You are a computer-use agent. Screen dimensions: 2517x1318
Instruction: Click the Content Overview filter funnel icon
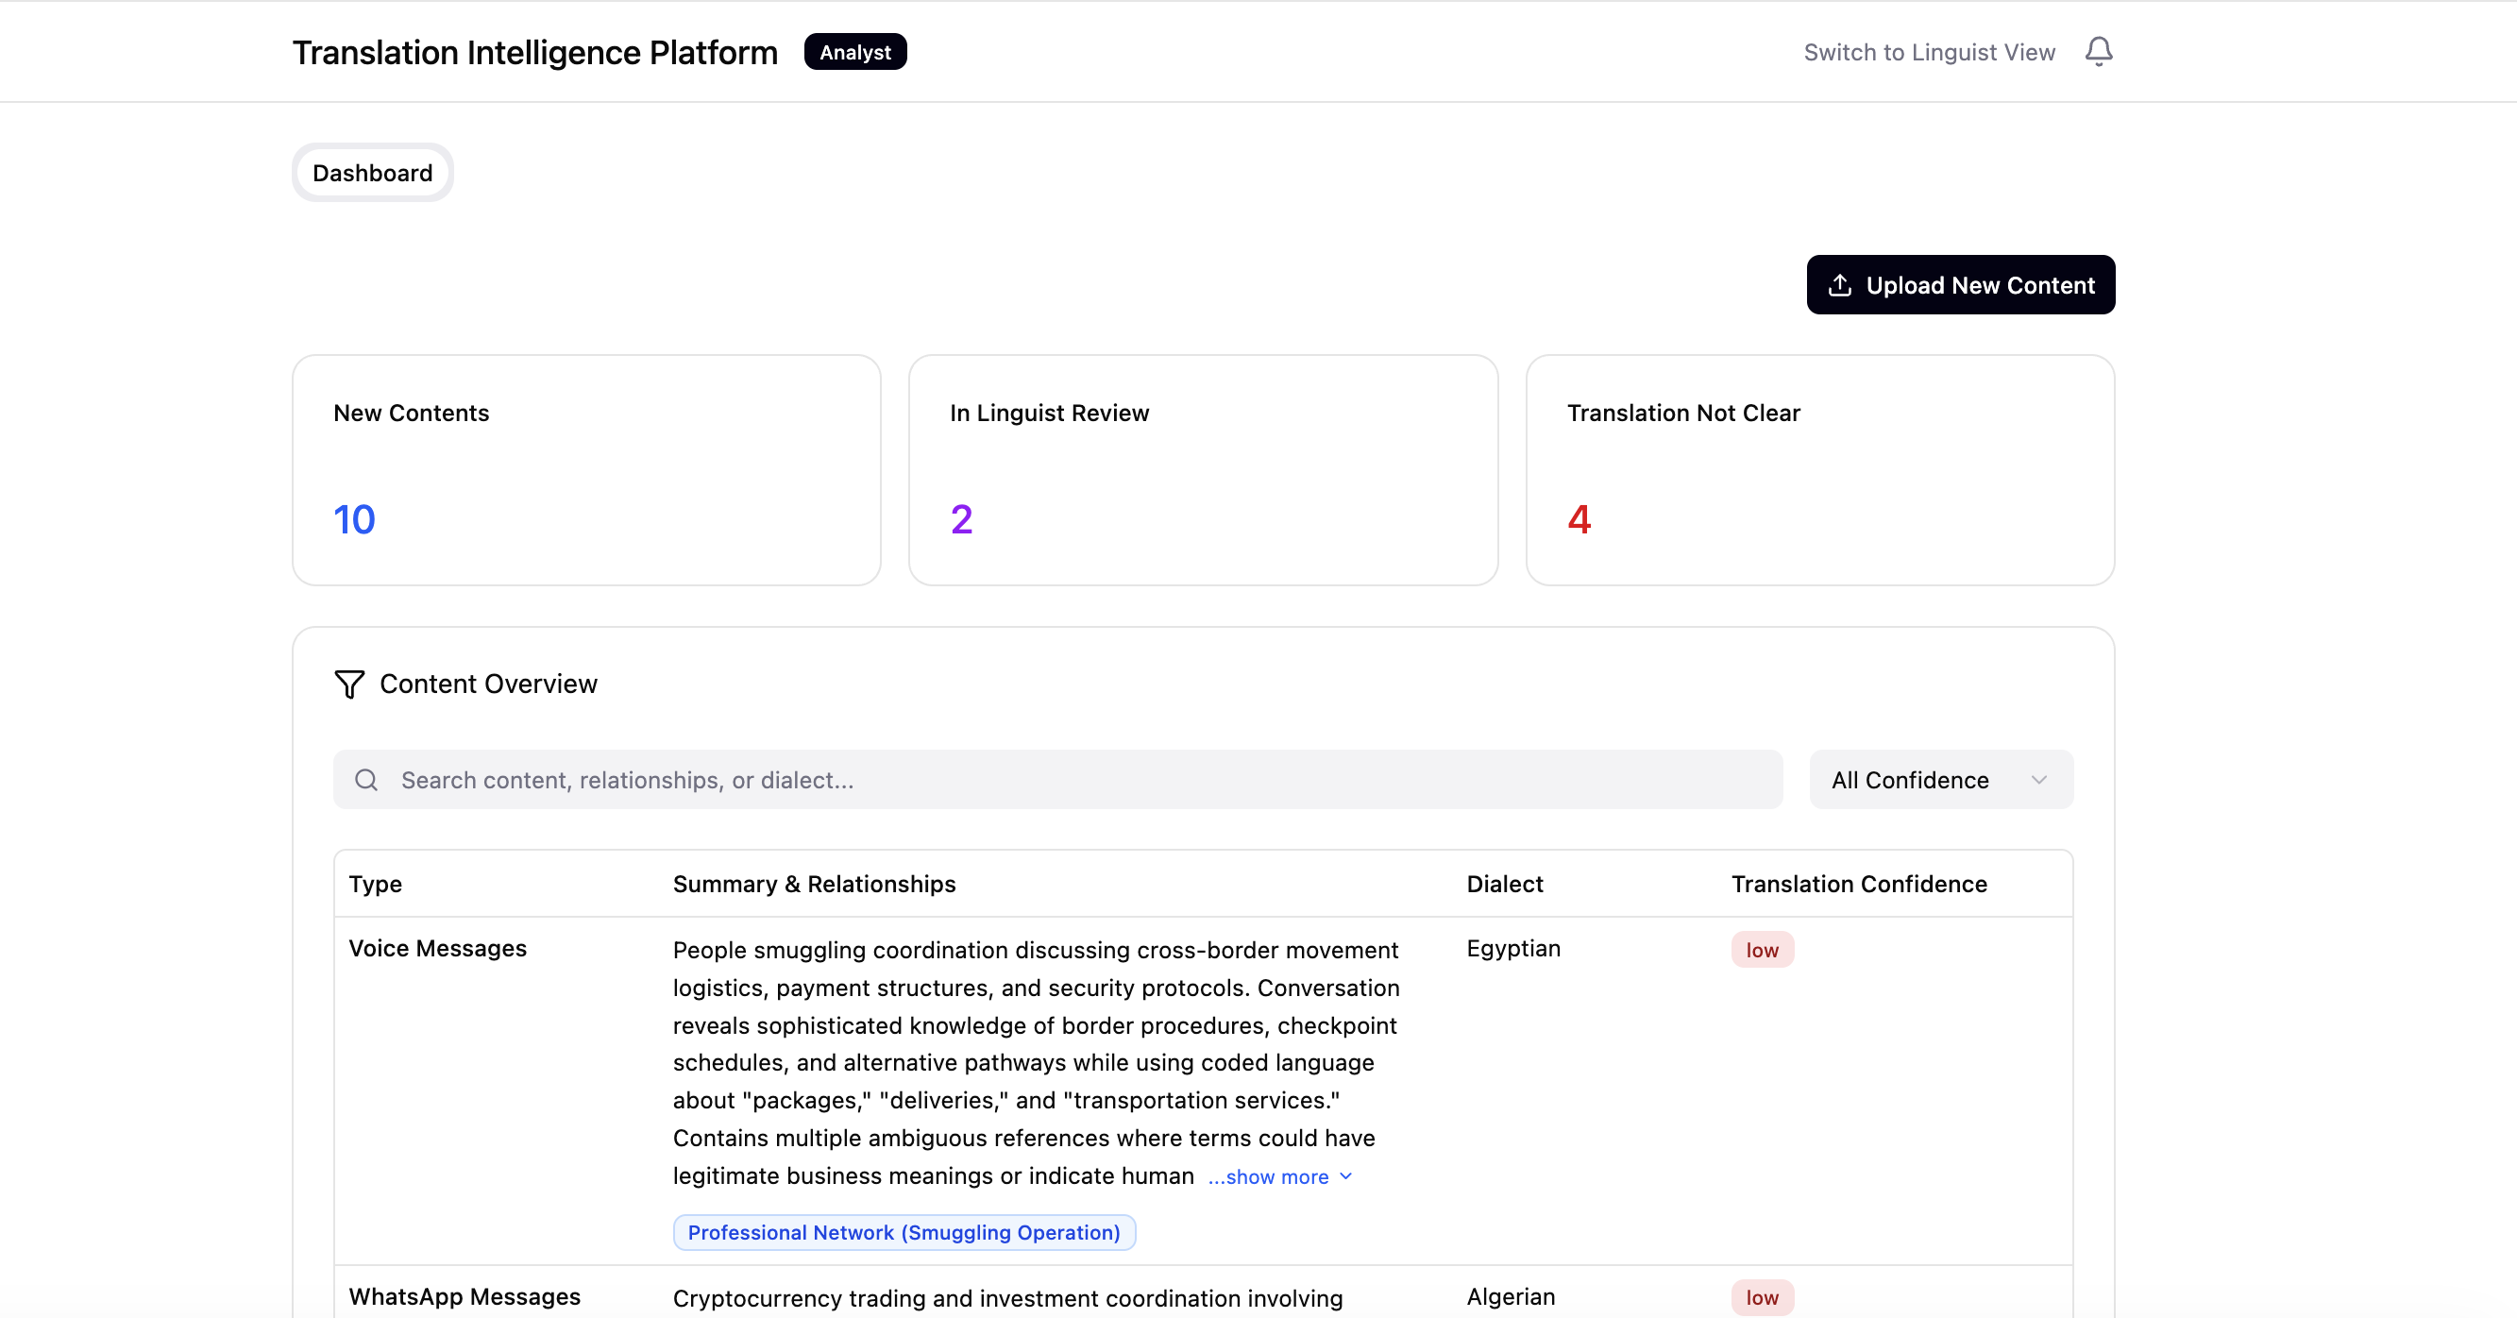348,684
